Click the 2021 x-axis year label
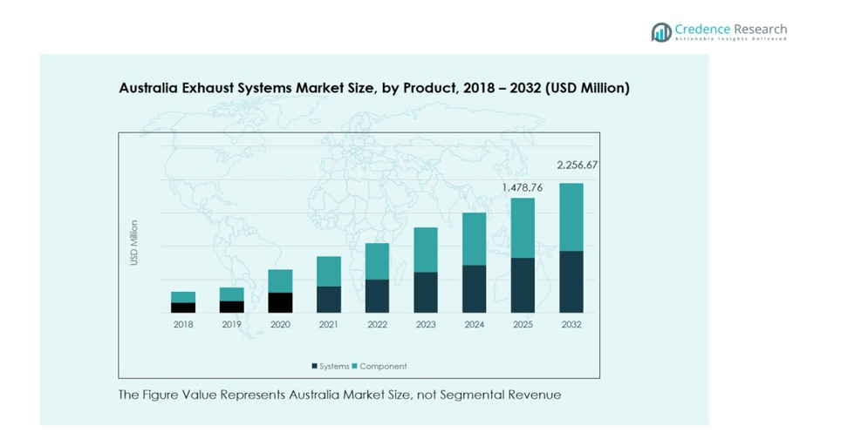The width and height of the screenshot is (861, 446). pos(329,325)
